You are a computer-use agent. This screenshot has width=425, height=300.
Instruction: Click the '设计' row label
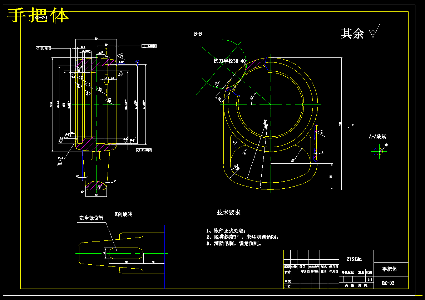tap(287, 271)
